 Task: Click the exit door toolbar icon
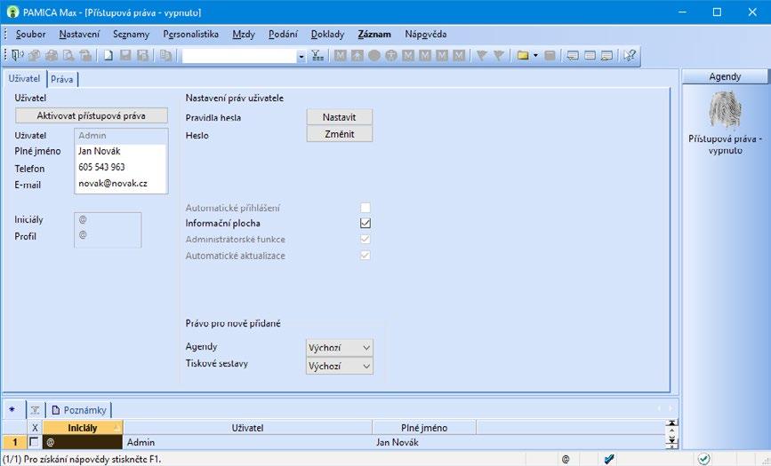pos(17,56)
